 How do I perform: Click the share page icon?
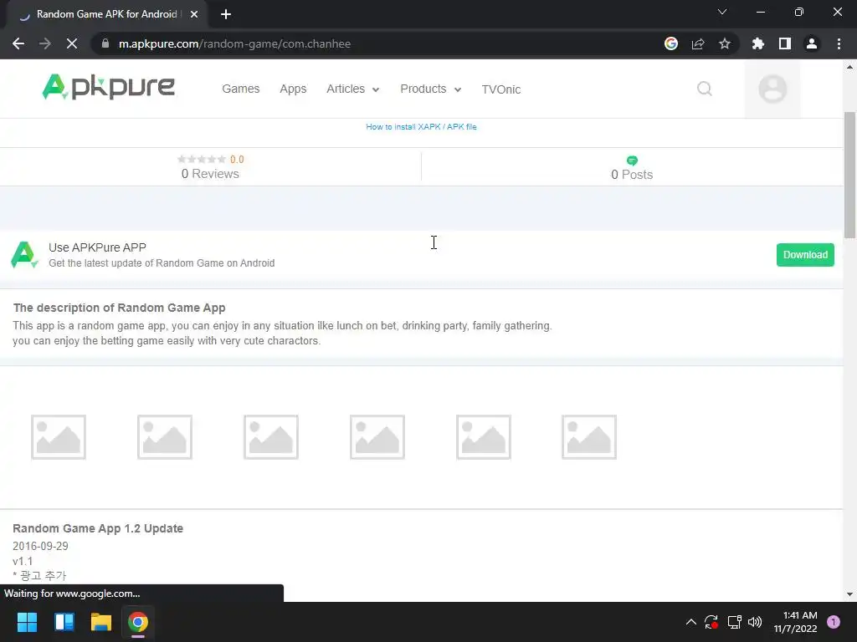tap(698, 43)
